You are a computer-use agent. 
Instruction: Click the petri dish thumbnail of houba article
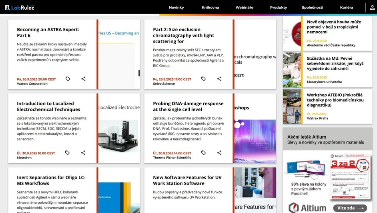(x=292, y=33)
